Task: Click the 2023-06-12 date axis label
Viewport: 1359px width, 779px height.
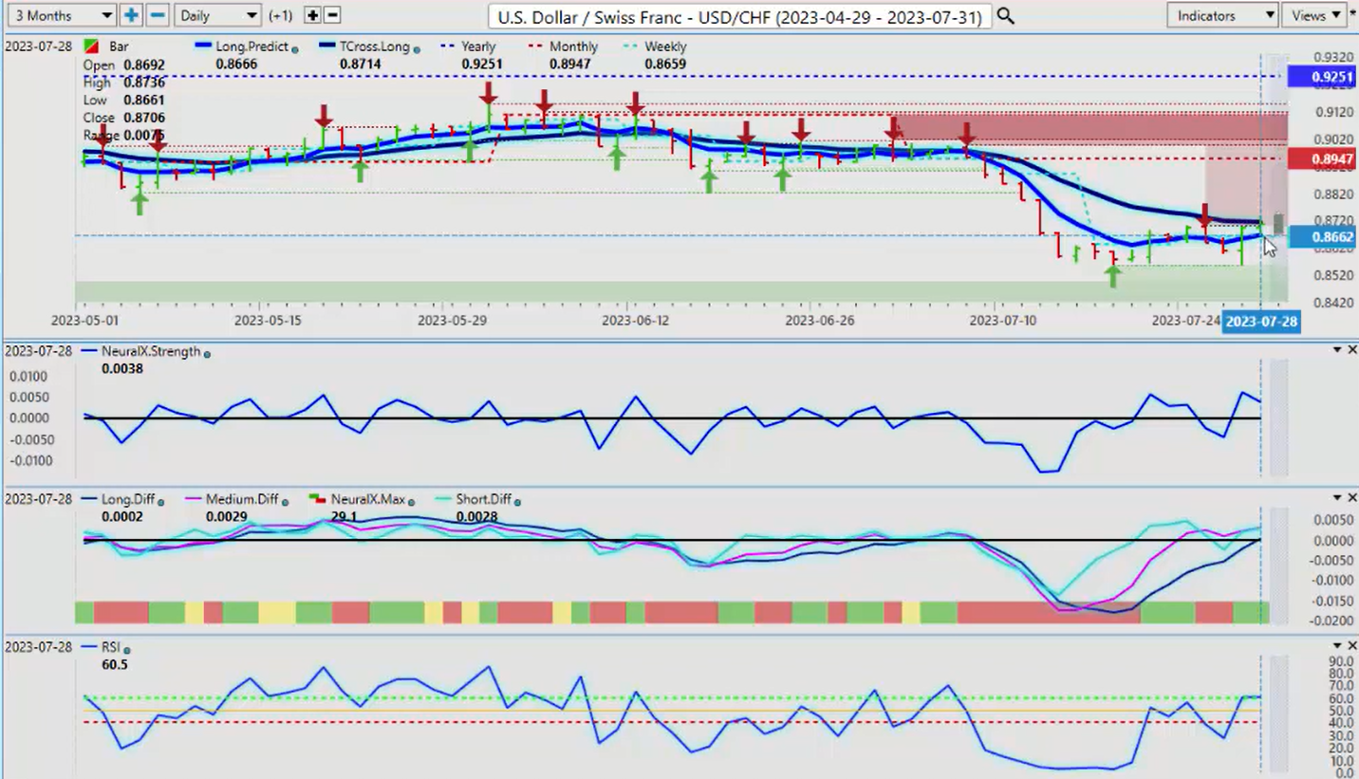Action: (x=635, y=321)
